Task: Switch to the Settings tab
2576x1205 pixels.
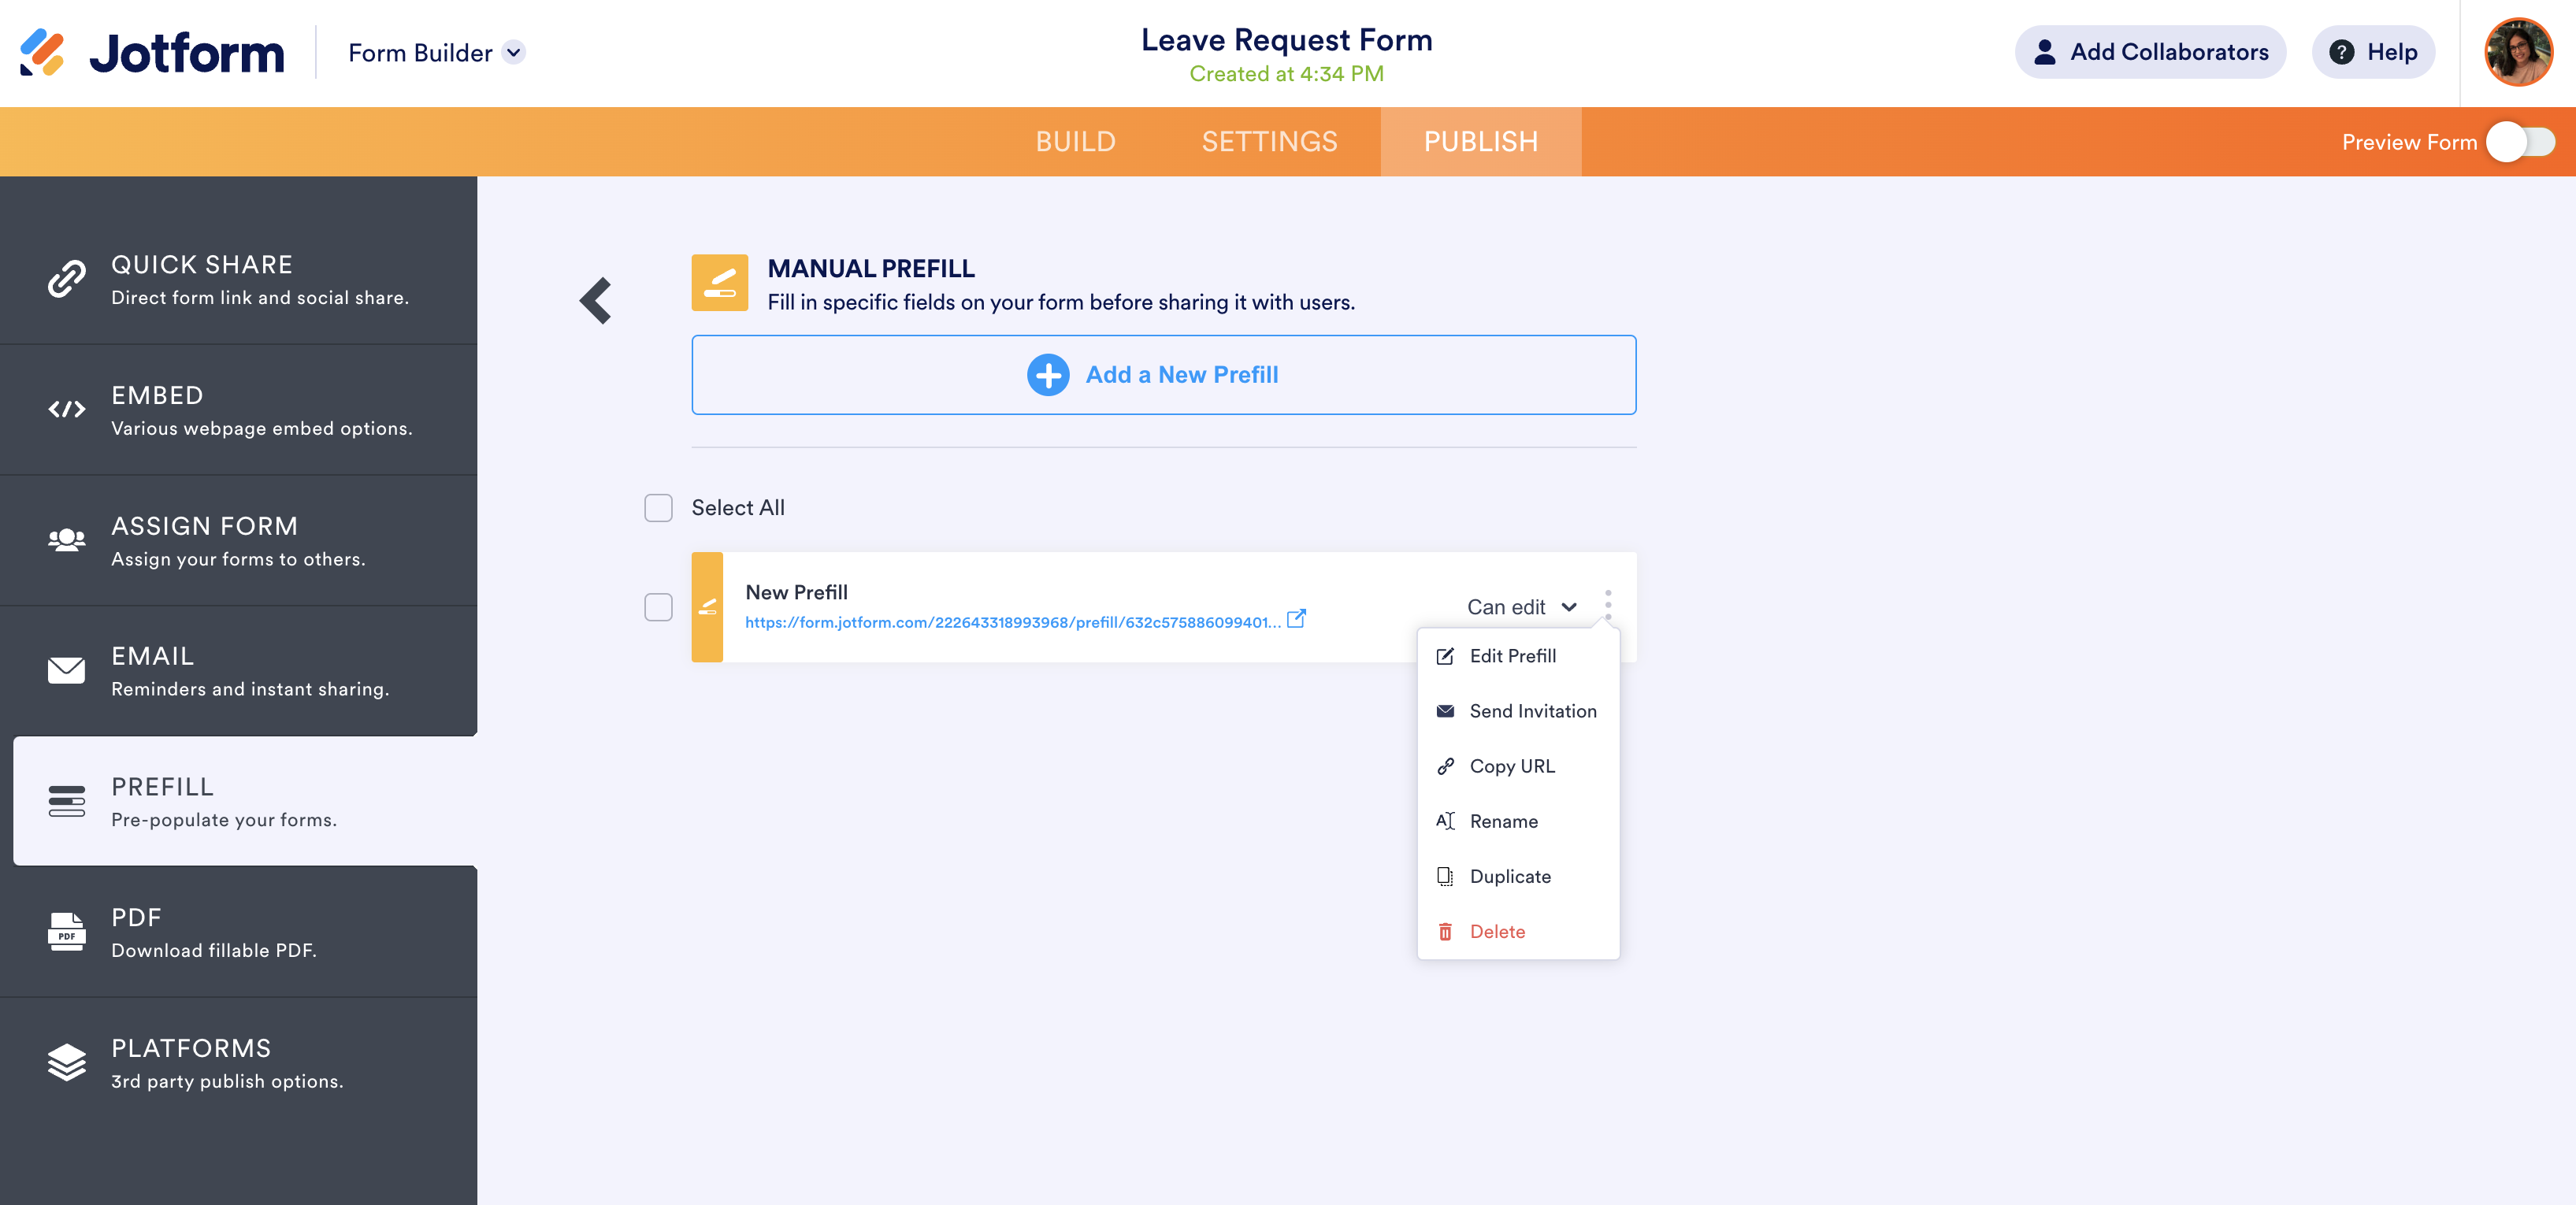Action: pos(1269,142)
